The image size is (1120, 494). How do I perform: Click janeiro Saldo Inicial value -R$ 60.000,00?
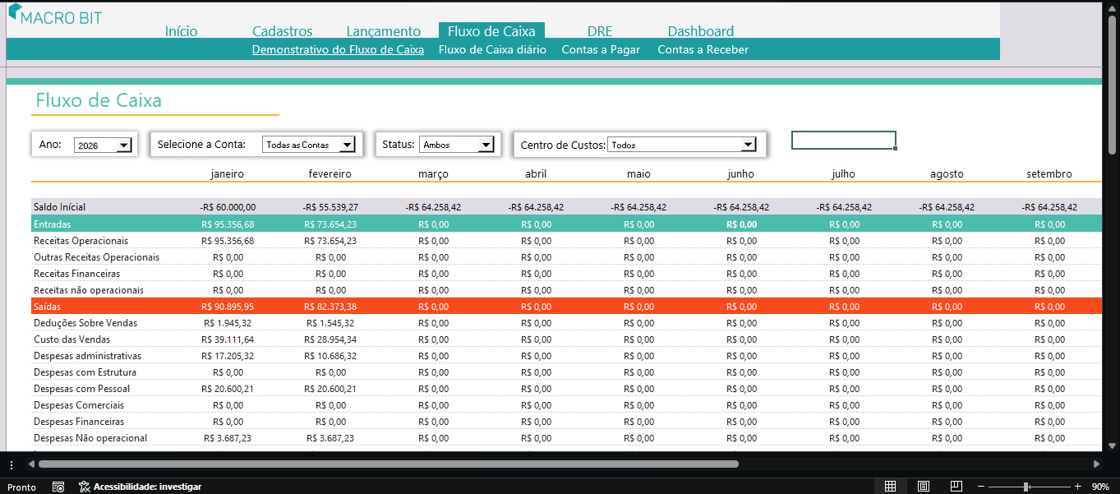(x=228, y=207)
